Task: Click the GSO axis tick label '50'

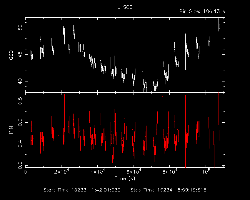Action: [x=20, y=28]
